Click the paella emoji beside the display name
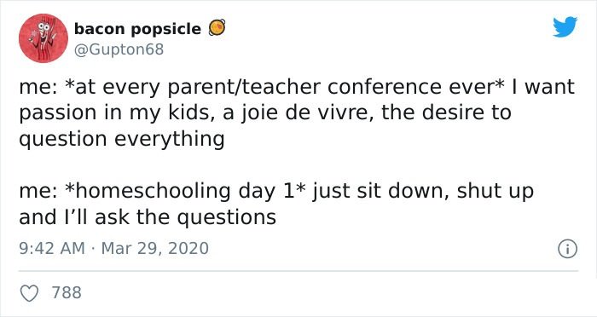The height and width of the screenshot is (317, 597). (217, 28)
